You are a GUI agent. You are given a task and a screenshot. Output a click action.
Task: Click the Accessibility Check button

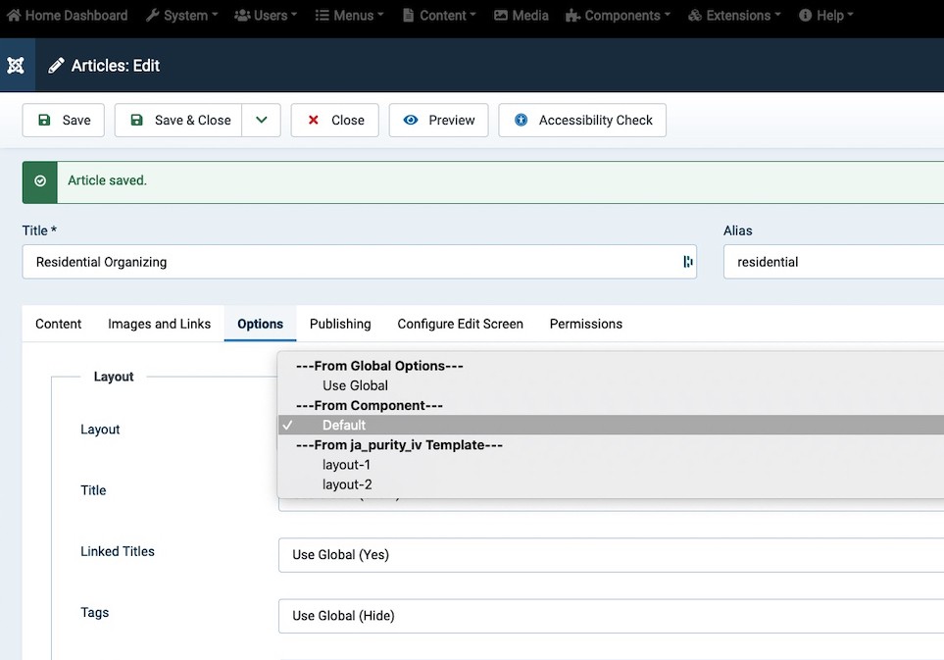pyautogui.click(x=583, y=120)
